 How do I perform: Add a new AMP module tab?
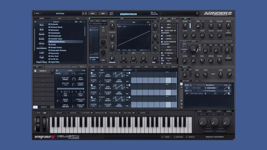pyautogui.click(x=192, y=18)
